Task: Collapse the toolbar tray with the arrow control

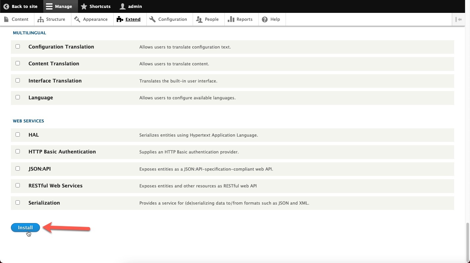Action: (x=459, y=19)
